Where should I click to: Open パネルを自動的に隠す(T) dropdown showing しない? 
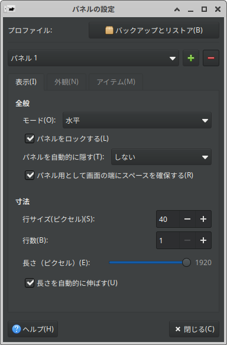point(161,157)
